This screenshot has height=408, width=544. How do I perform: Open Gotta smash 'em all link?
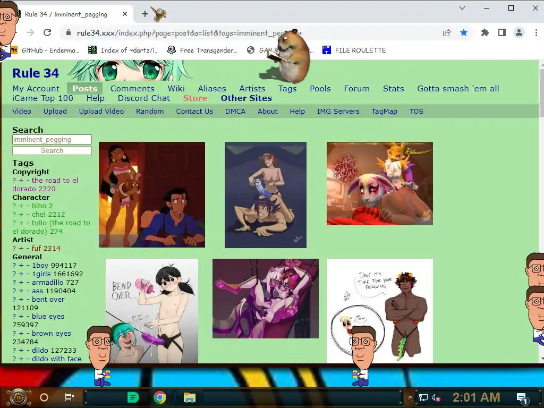click(458, 89)
